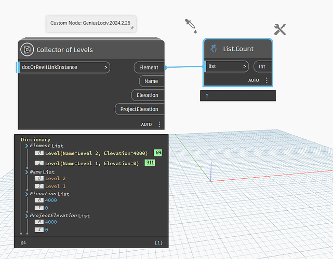Click the Elevation output port

pyautogui.click(x=148, y=95)
